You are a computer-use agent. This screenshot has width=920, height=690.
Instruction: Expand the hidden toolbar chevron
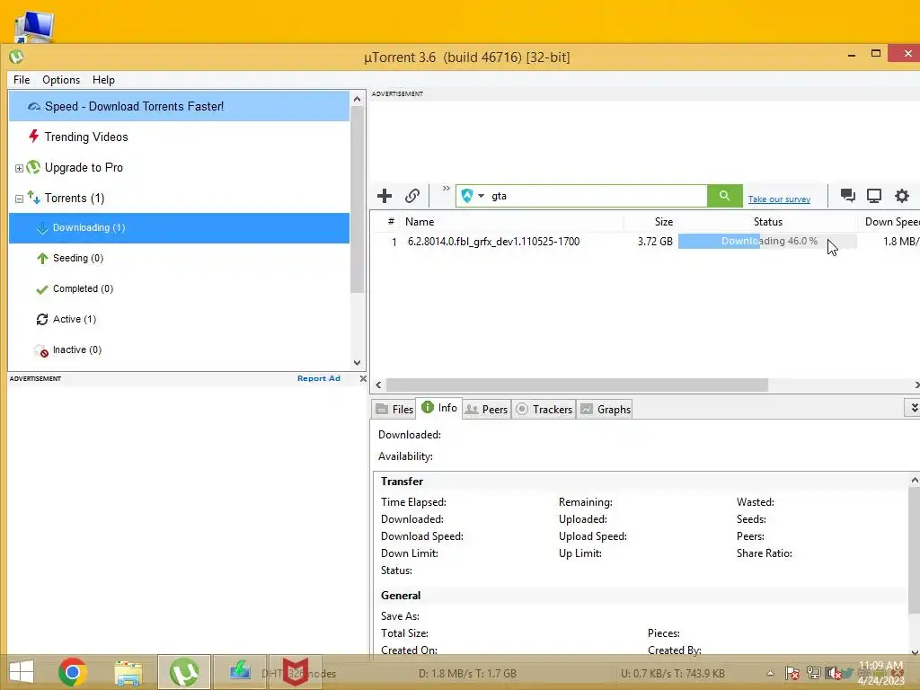(447, 189)
